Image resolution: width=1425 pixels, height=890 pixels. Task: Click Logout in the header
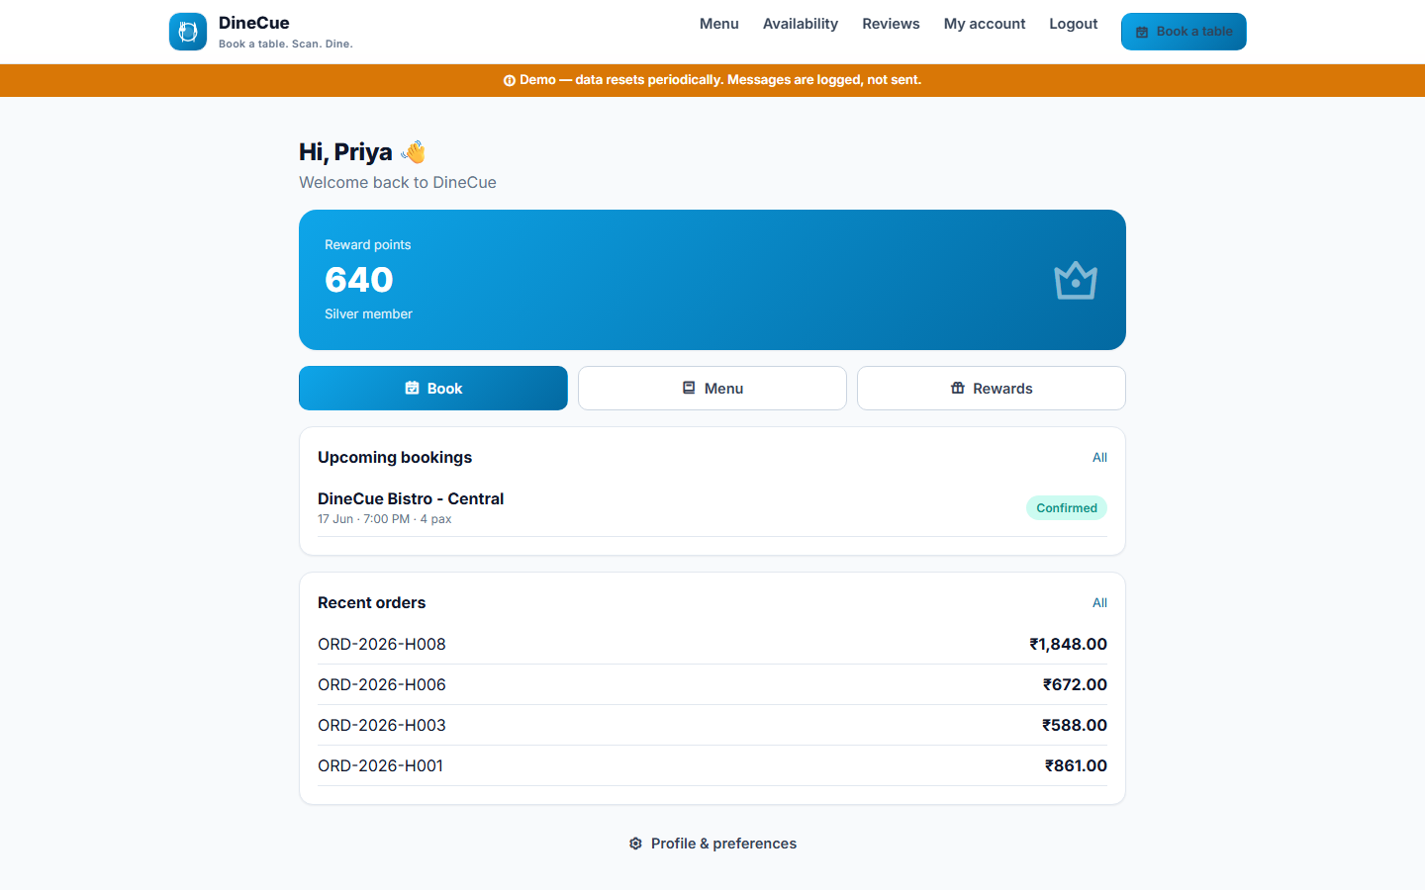point(1074,24)
